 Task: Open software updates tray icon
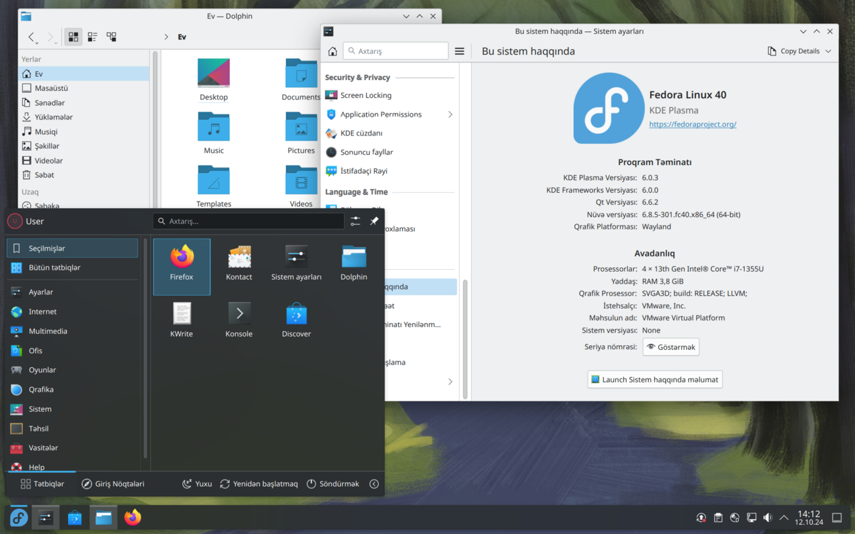pyautogui.click(x=701, y=517)
